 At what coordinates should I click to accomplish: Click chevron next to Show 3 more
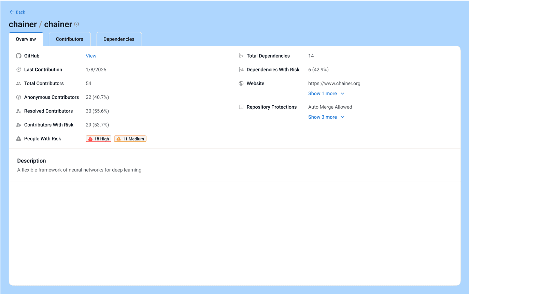(x=343, y=117)
